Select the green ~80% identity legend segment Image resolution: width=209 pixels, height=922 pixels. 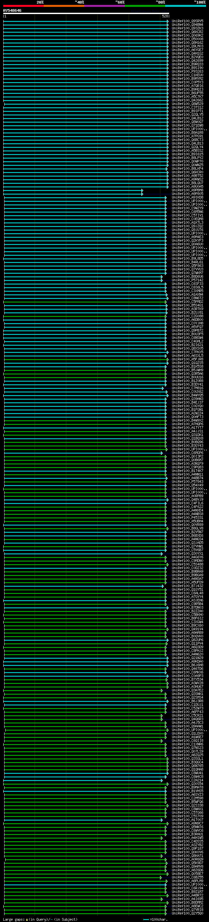(x=145, y=6)
